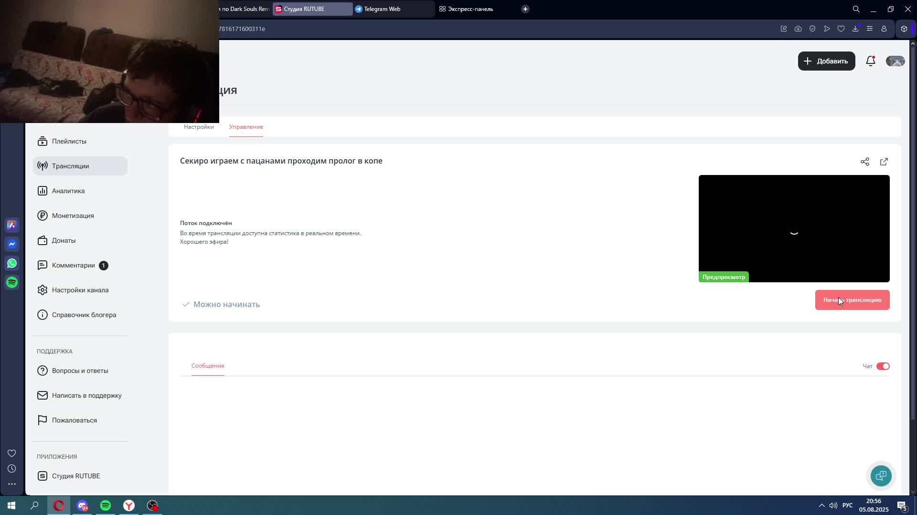Click the Предпросмотр video preview
917x515 pixels.
click(794, 228)
